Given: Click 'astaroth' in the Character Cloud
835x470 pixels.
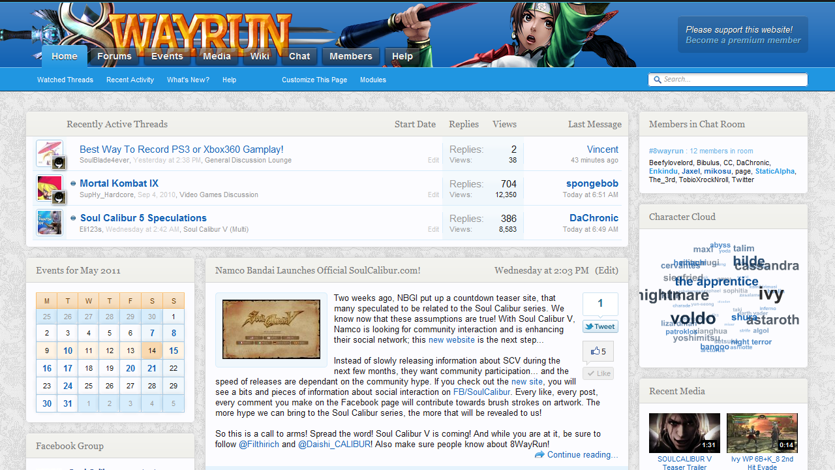Looking at the screenshot, I should tap(772, 320).
